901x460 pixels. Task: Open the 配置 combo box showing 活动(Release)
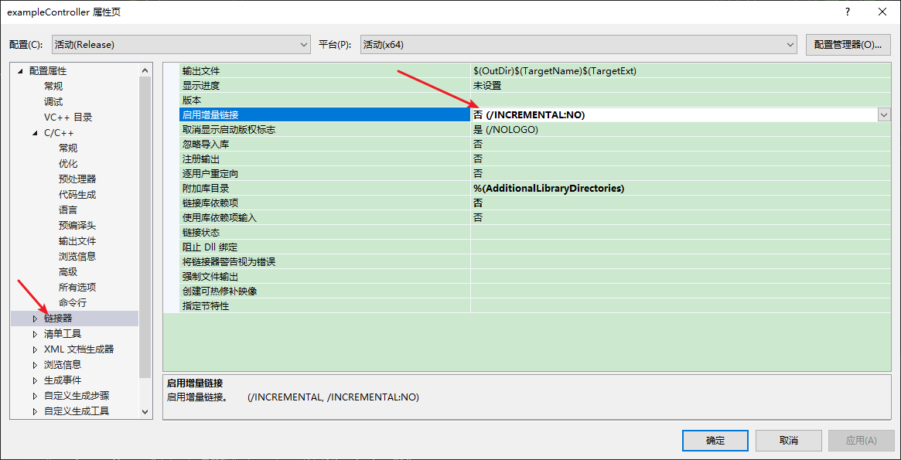(x=303, y=44)
